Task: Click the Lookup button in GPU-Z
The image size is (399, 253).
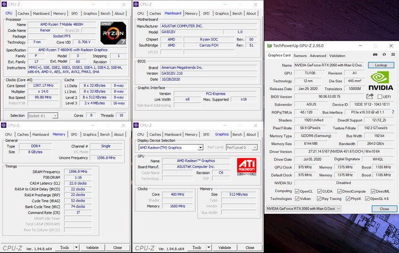Action: [x=381, y=65]
